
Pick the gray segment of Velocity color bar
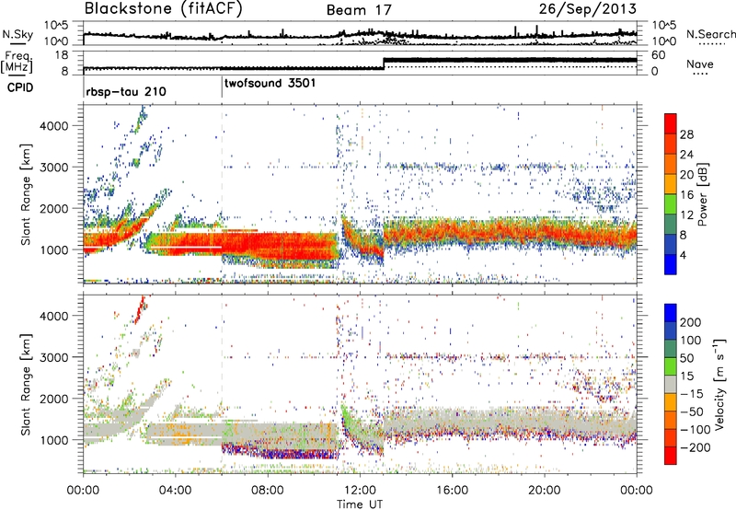[671, 384]
